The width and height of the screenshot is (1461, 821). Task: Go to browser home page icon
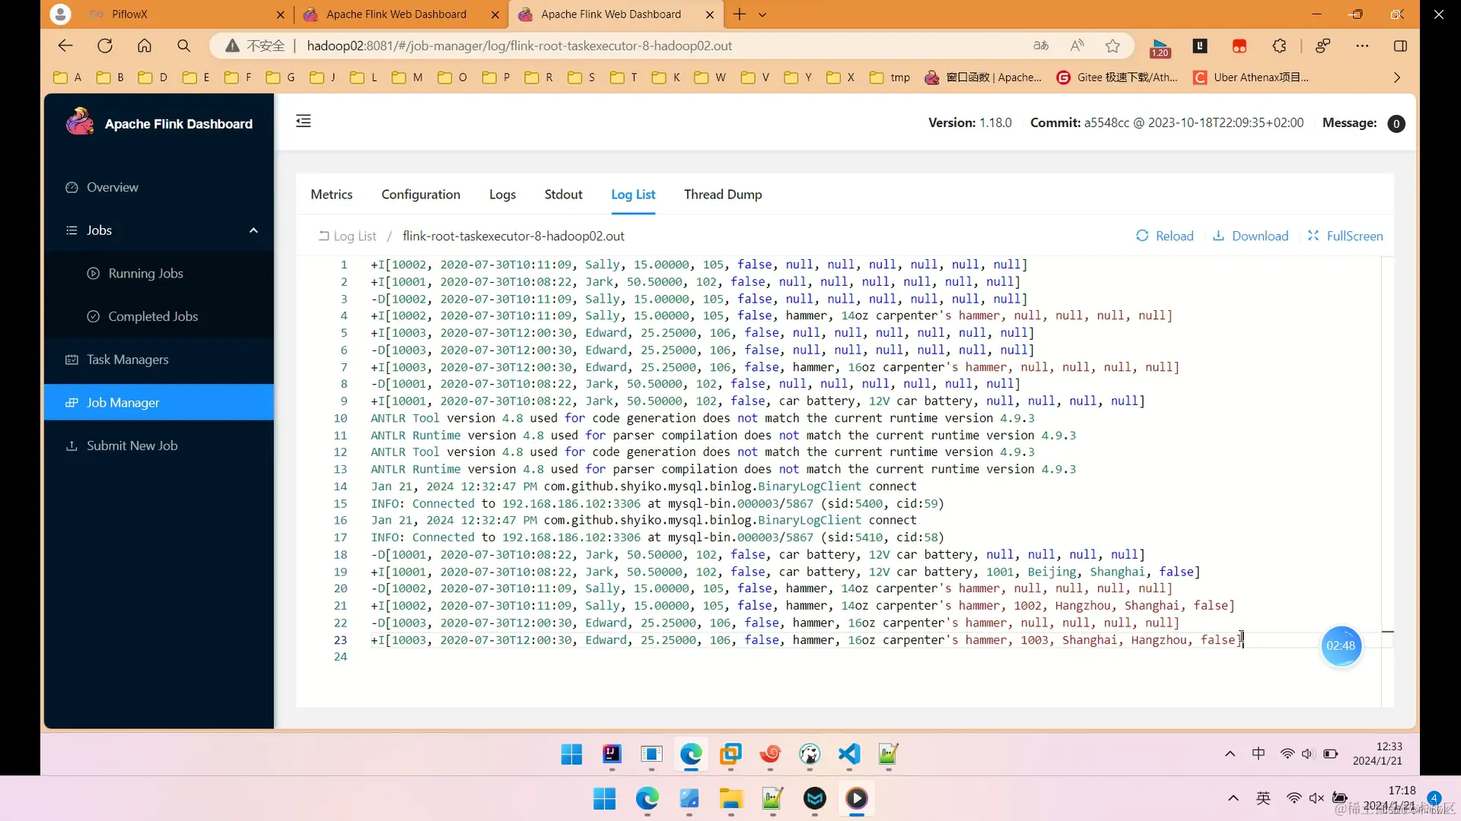(145, 46)
